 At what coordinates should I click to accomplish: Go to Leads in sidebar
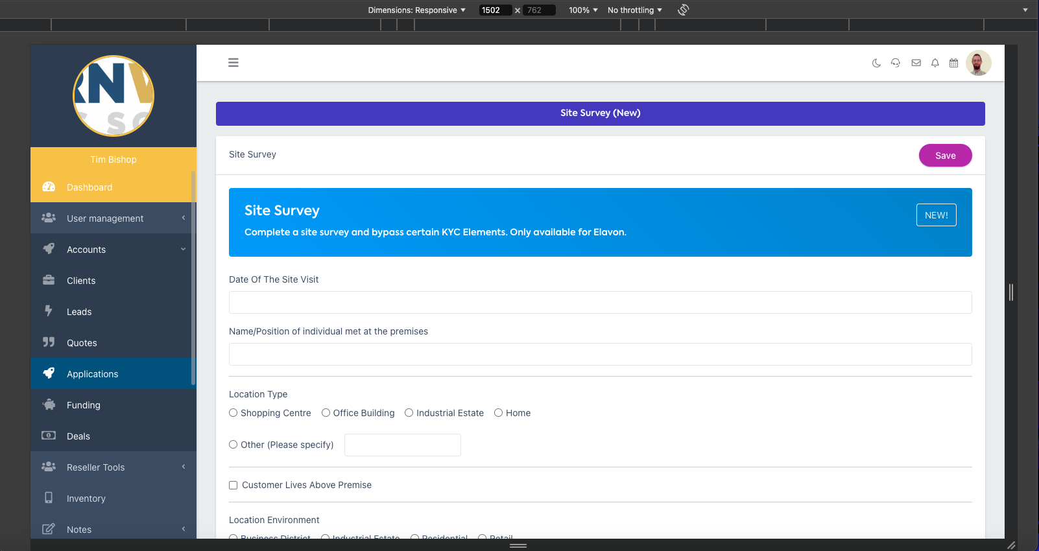click(79, 312)
